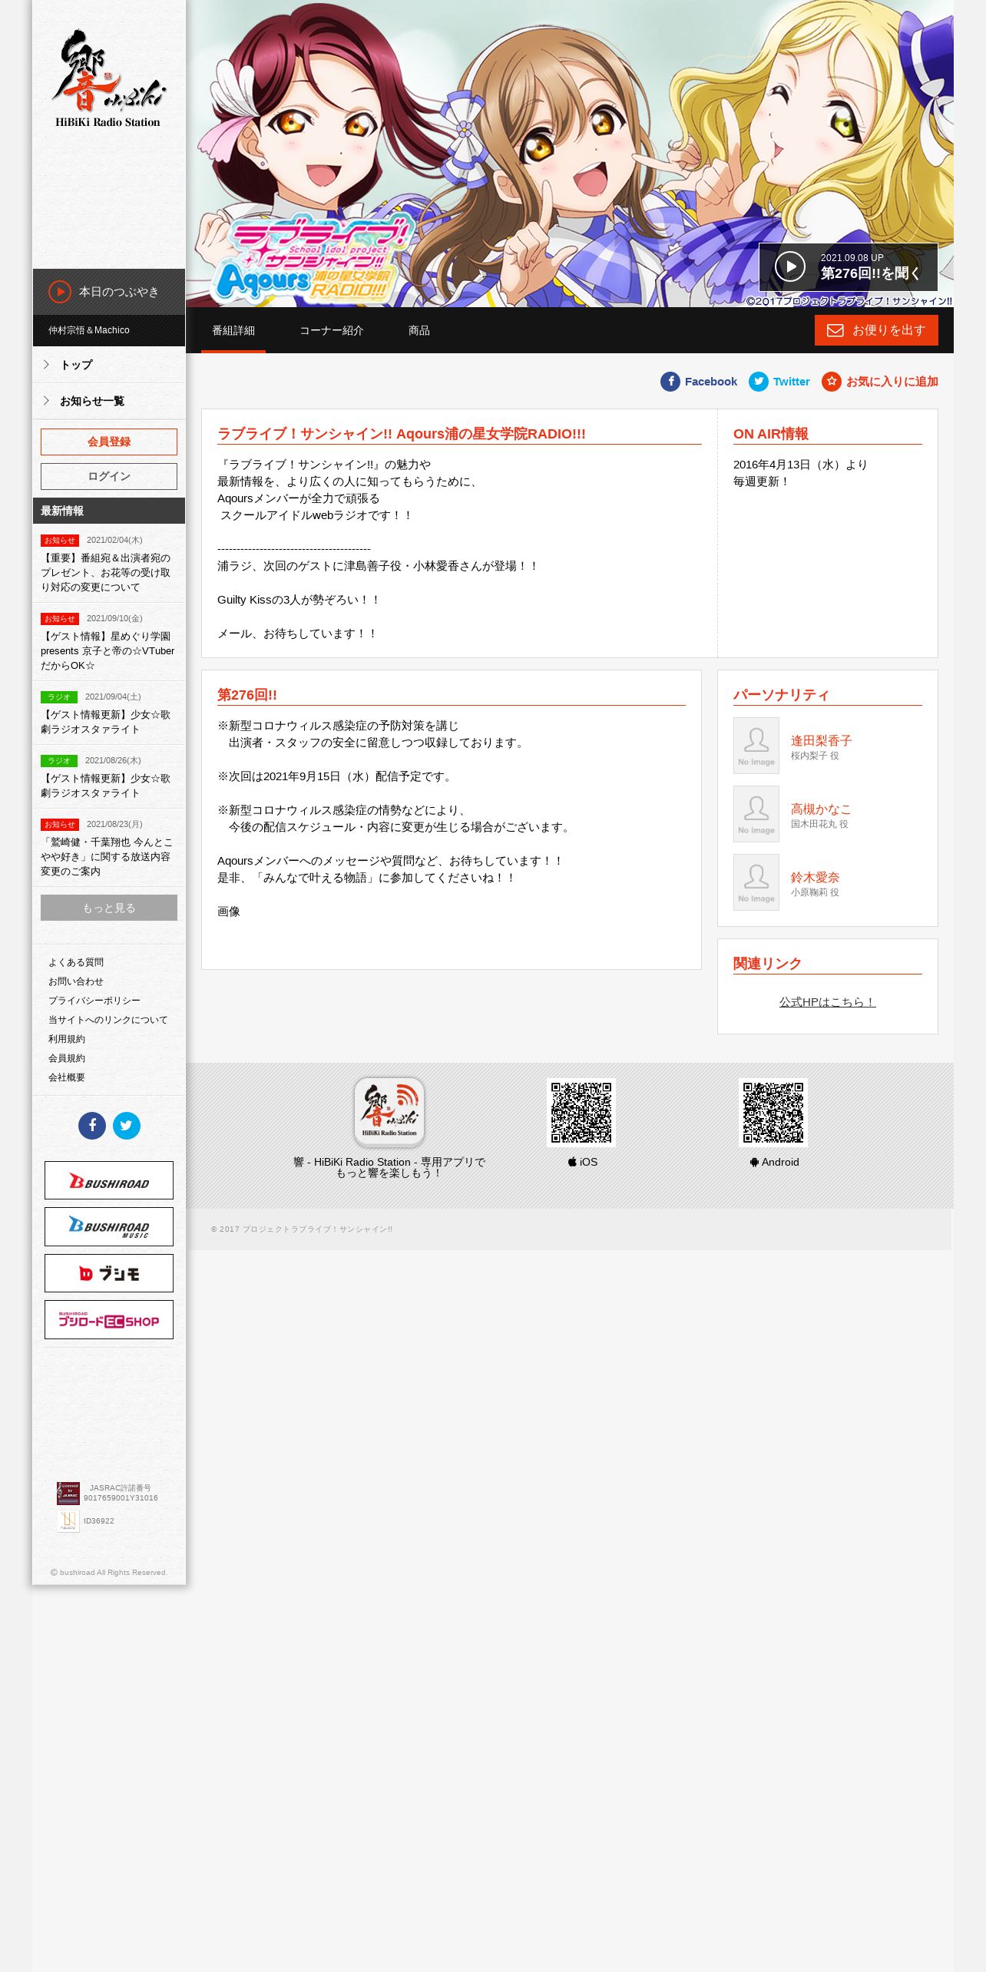Click the お便りを出す button
The width and height of the screenshot is (986, 1972).
[876, 330]
